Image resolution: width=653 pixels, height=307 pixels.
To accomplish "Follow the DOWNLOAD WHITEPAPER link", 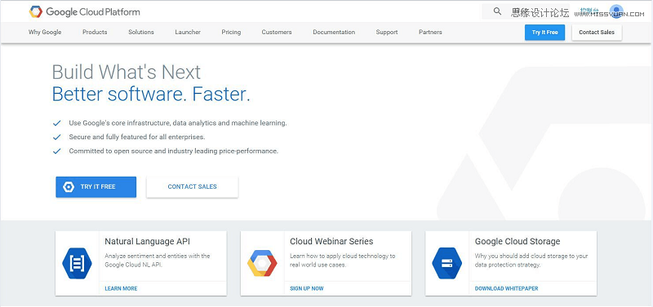I will [506, 288].
